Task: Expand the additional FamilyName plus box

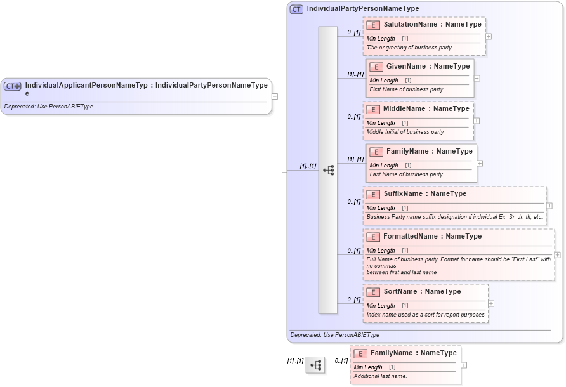Action: [x=464, y=365]
